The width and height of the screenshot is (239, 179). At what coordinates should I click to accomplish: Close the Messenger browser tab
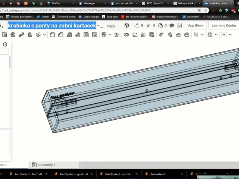pyautogui.click(x=105, y=3)
